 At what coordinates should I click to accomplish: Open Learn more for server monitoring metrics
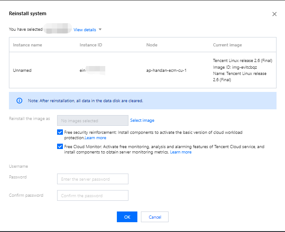[181, 152]
